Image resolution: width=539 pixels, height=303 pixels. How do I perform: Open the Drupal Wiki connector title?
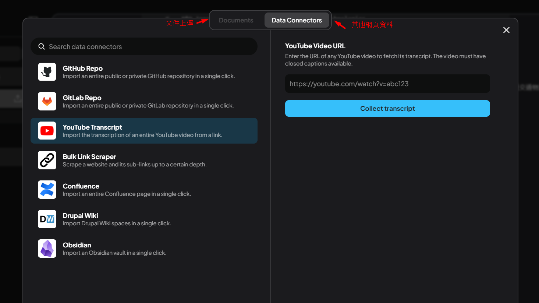coord(80,216)
